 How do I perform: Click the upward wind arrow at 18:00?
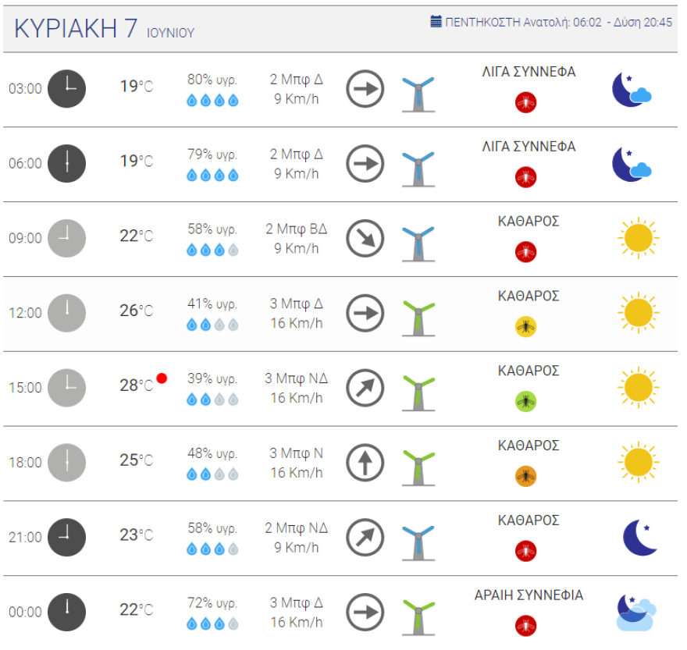(x=365, y=462)
